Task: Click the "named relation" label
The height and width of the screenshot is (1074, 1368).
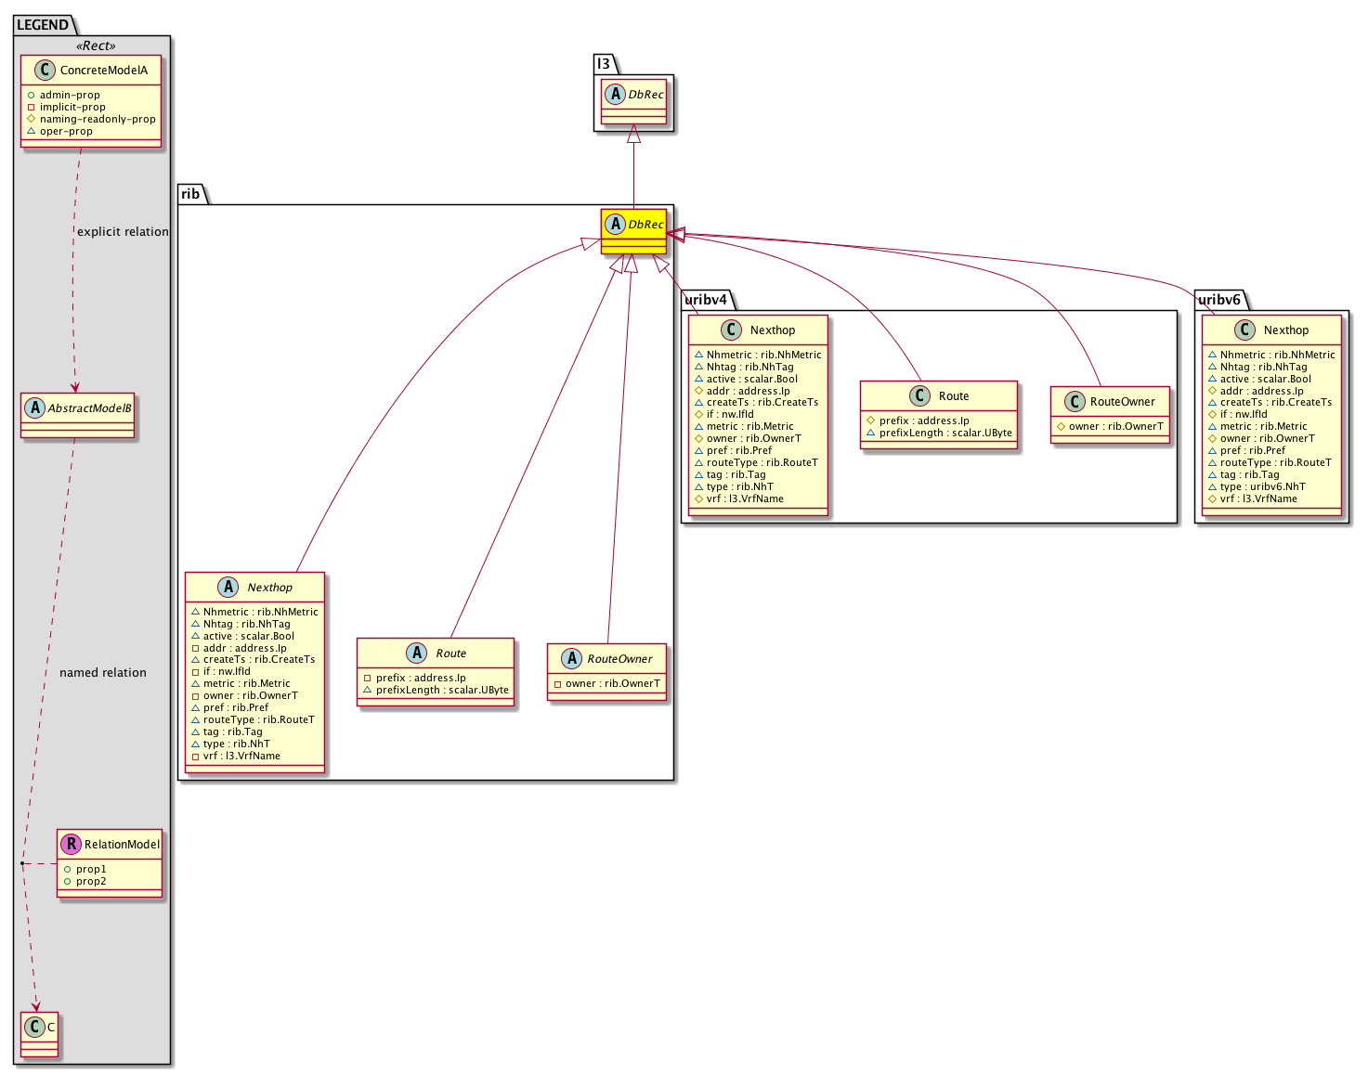Action: 103,673
